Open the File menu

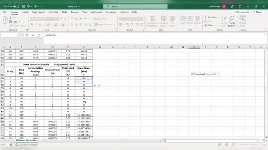5,12
